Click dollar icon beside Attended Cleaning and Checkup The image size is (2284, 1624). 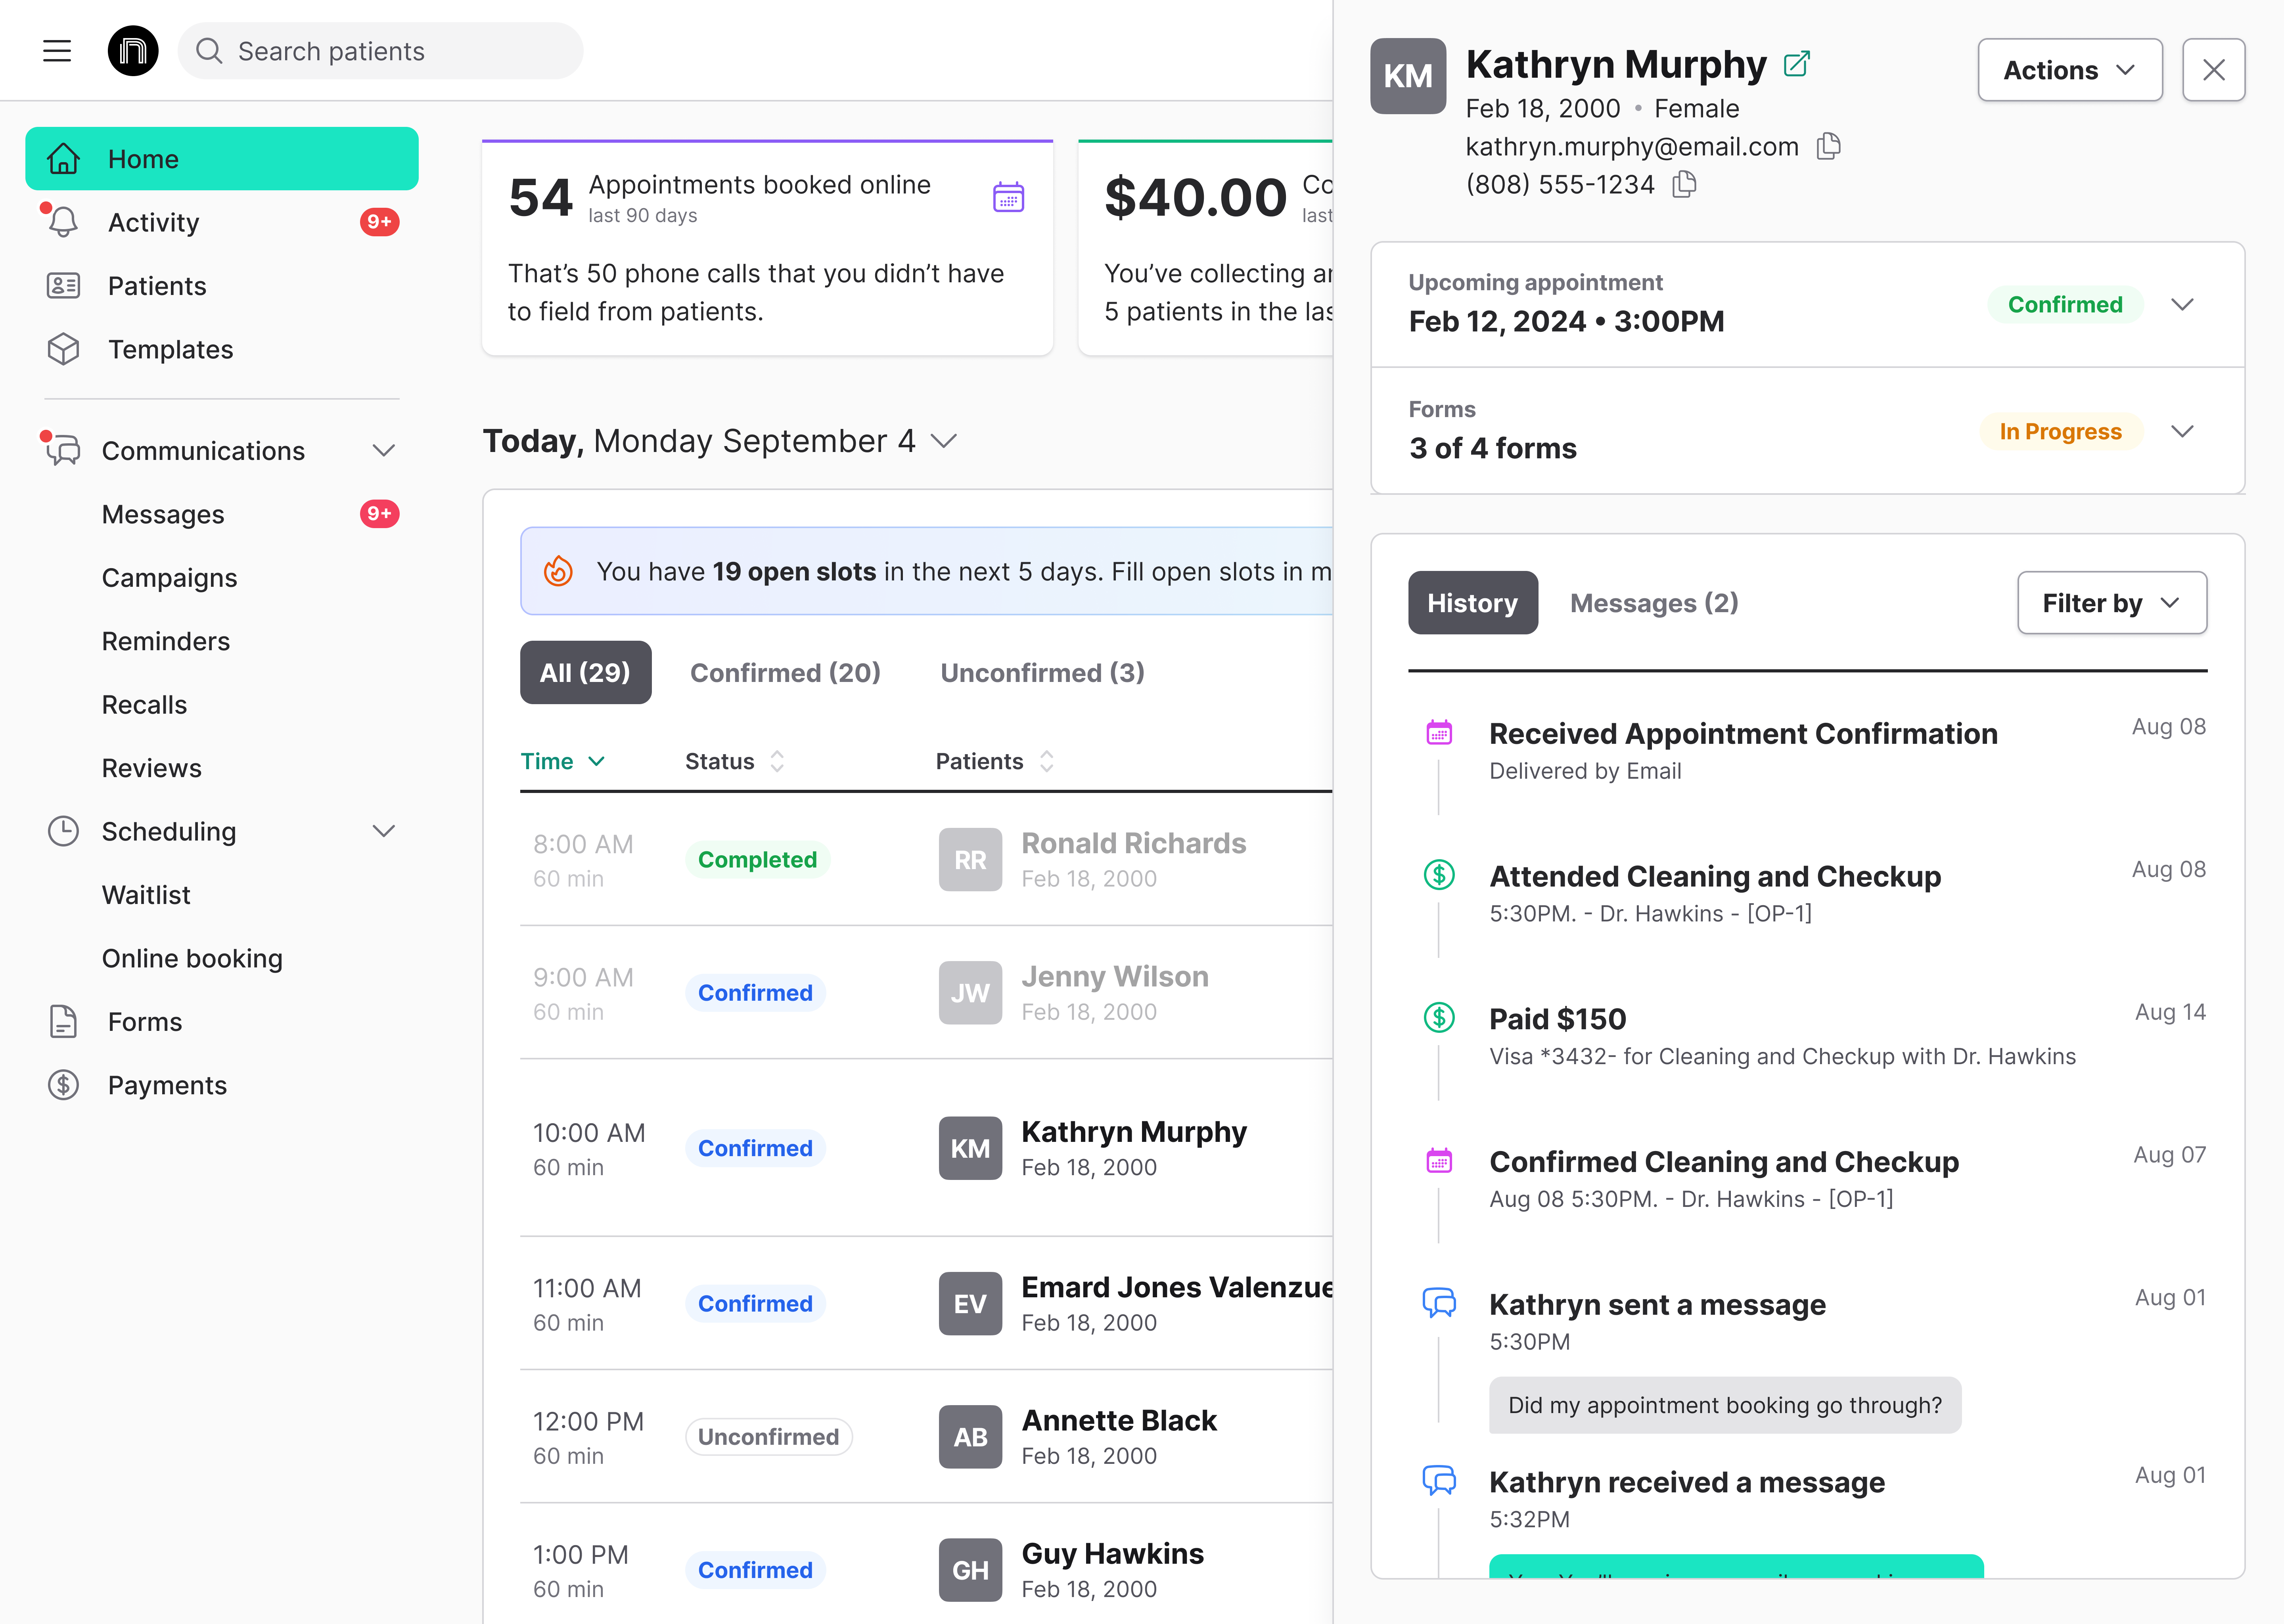[x=1439, y=875]
